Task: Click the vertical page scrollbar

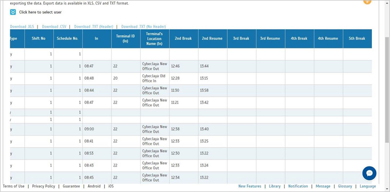Action: pyautogui.click(x=387, y=89)
